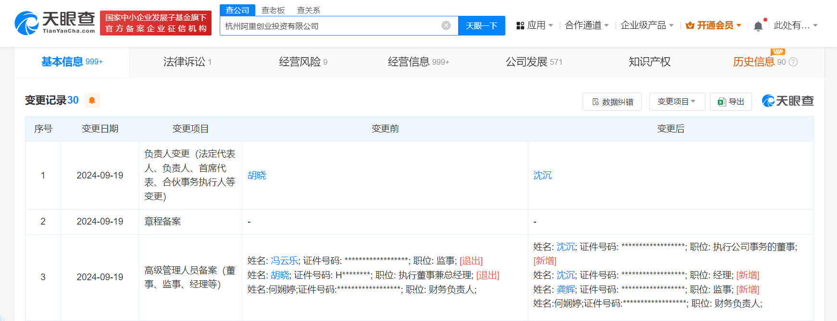Viewport: 837px width, 321px height.
Task: Click the 变更日期 column header
Action: (100, 129)
